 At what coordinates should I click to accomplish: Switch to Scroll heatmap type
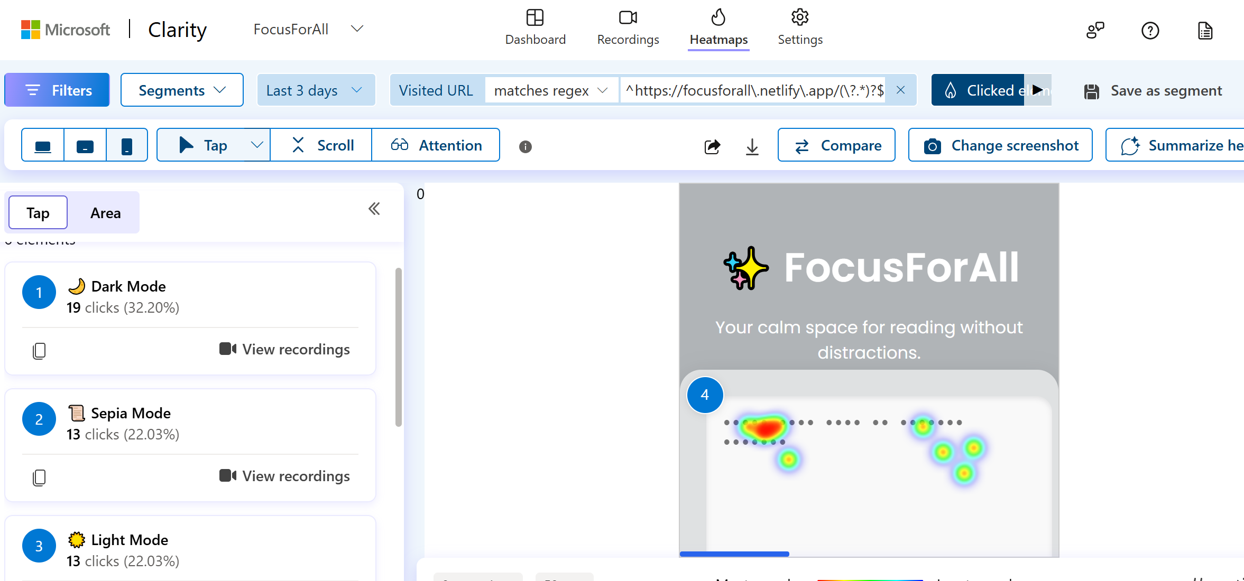click(x=322, y=145)
